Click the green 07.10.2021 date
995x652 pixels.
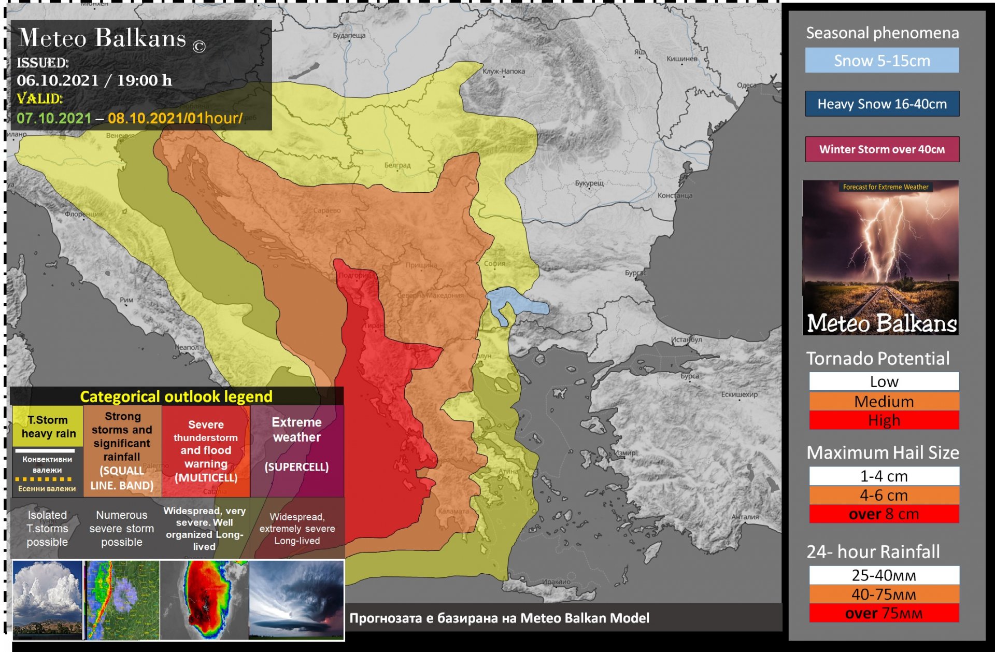pyautogui.click(x=54, y=118)
